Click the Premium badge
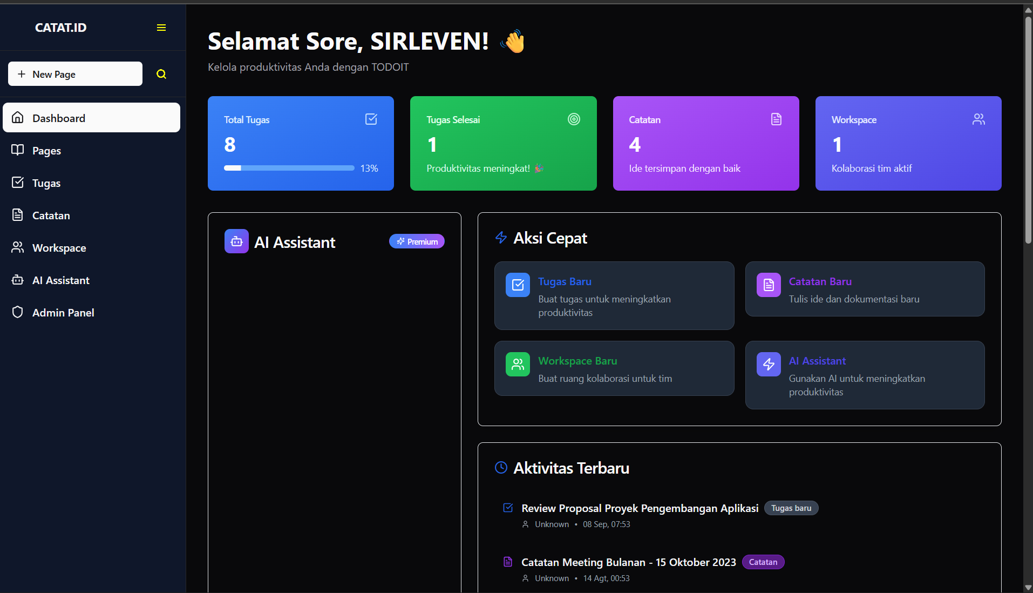Image resolution: width=1033 pixels, height=593 pixels. 417,241
